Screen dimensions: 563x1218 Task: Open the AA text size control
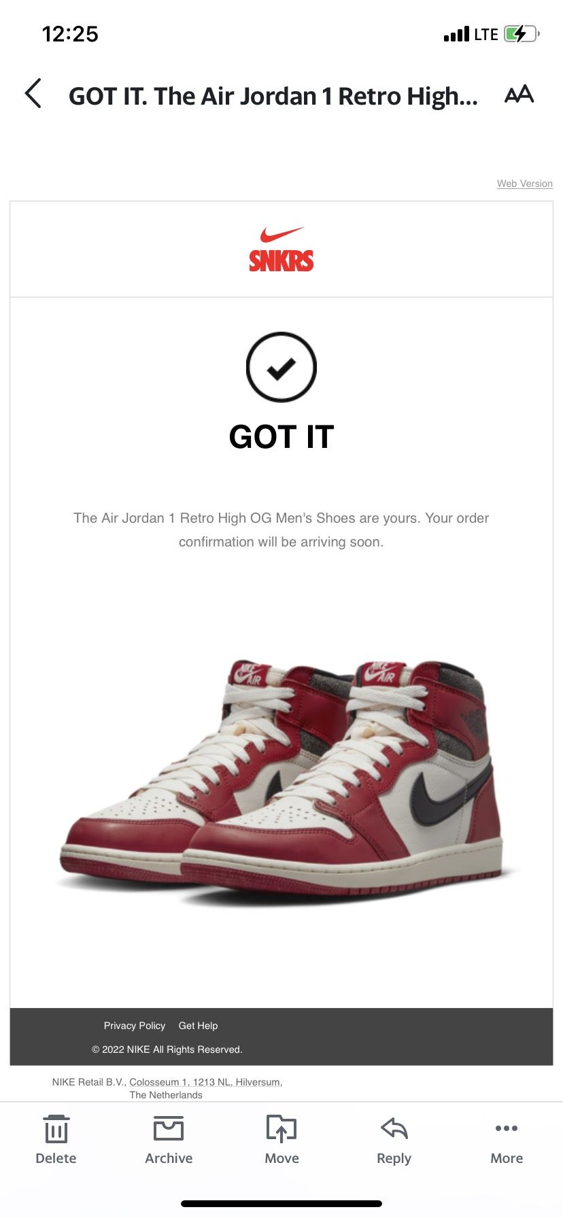(x=519, y=94)
